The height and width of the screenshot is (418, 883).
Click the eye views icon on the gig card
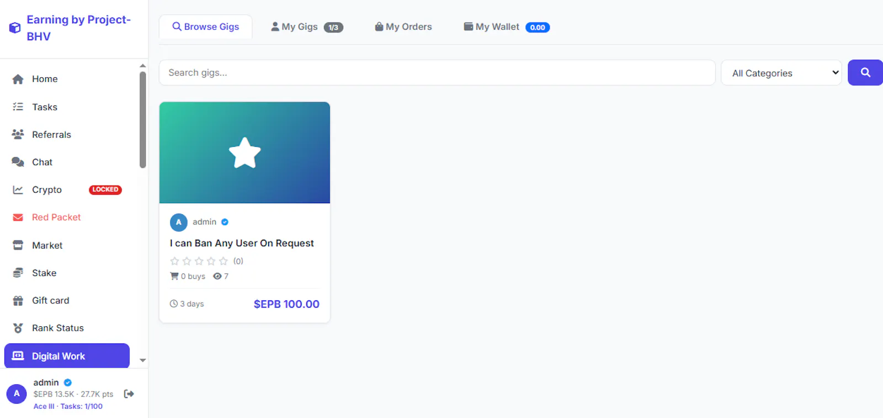click(x=217, y=276)
